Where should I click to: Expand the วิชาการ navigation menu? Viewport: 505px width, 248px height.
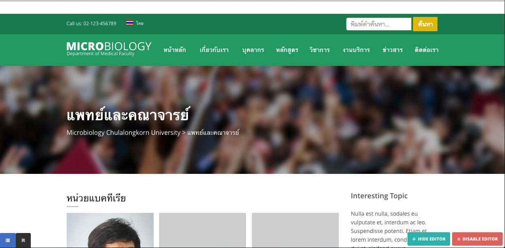(x=319, y=50)
